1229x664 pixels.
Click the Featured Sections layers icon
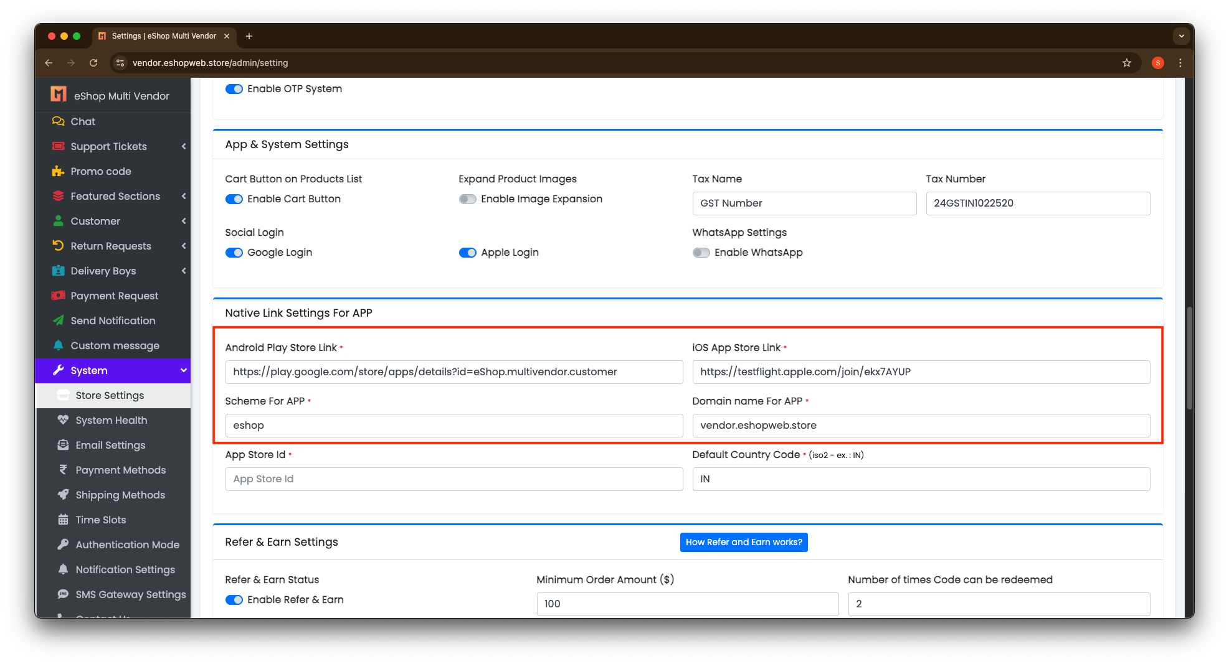pyautogui.click(x=58, y=196)
